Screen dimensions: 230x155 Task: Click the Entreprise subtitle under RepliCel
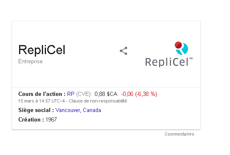pos(30,61)
